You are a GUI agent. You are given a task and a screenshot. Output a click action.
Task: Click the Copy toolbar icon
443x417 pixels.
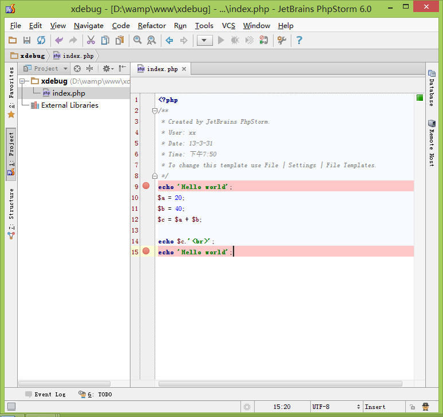[105, 40]
